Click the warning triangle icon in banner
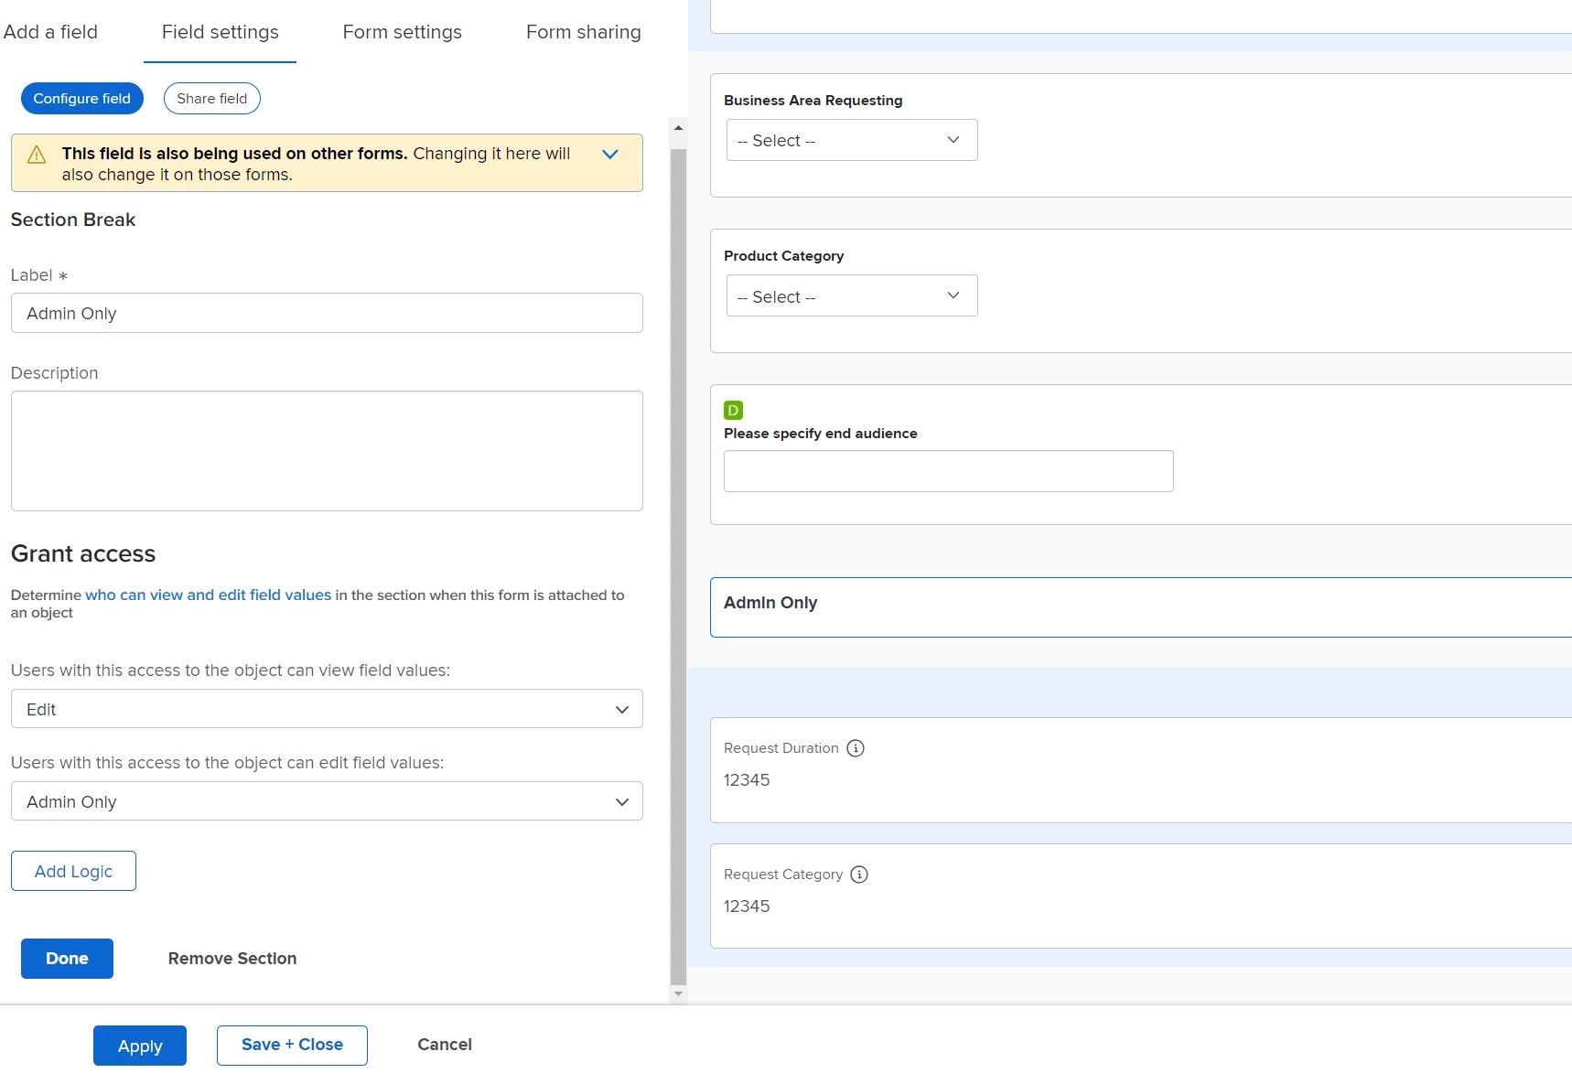 click(x=37, y=155)
